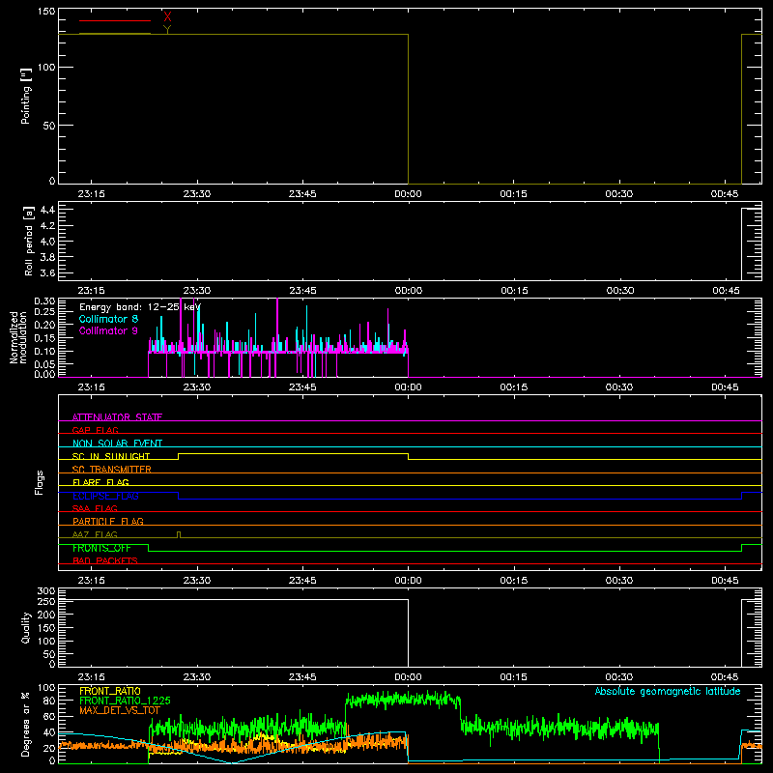Click the yellow FLARE_FLAG label
Viewport: 773px width, 773px height.
click(100, 482)
